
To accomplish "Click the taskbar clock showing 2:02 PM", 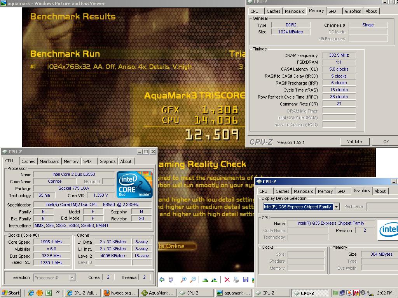I will [384, 293].
